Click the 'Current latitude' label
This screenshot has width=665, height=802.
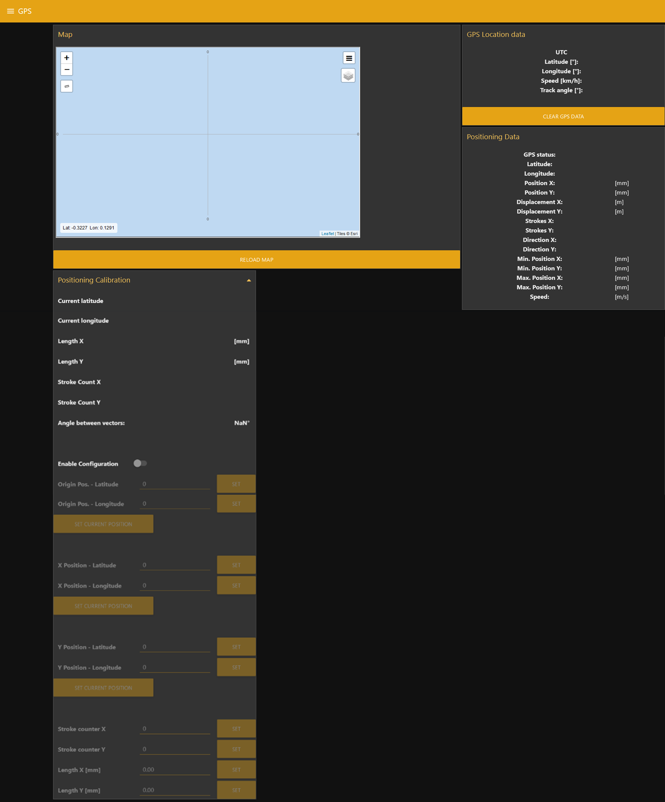80,301
